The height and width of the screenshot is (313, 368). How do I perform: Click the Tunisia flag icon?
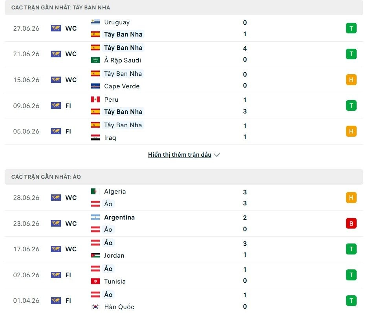click(95, 281)
